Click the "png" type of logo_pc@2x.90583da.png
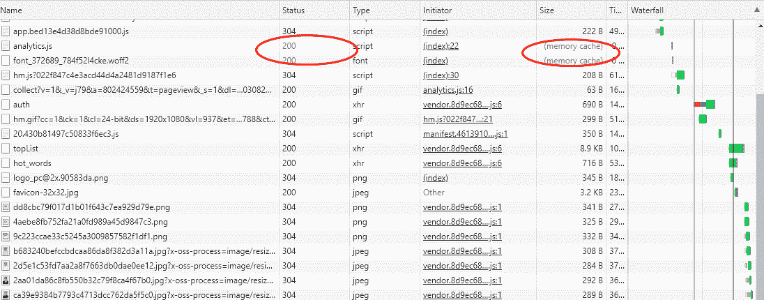Image resolution: width=764 pixels, height=300 pixels. (360, 178)
